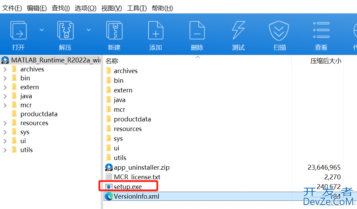Open the 文件(F) menu

click(12, 8)
